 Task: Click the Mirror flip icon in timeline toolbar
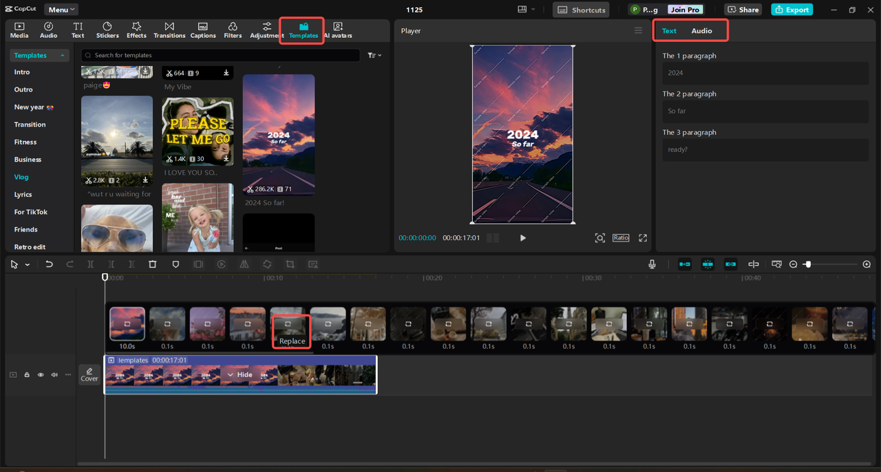244,264
